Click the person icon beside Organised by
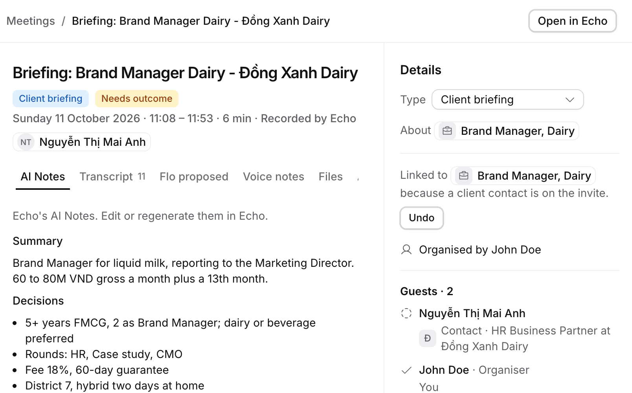This screenshot has height=393, width=632. (x=406, y=250)
